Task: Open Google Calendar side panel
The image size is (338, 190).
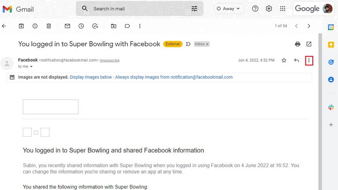Action: pyautogui.click(x=331, y=27)
